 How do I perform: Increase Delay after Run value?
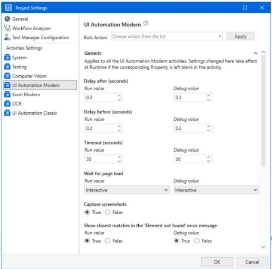click(x=119, y=95)
